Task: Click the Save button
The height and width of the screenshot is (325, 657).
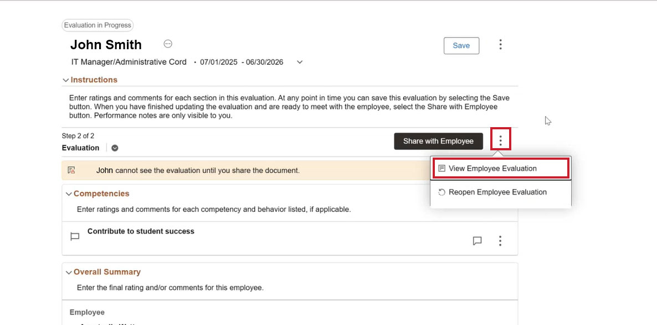Action: 461,45
